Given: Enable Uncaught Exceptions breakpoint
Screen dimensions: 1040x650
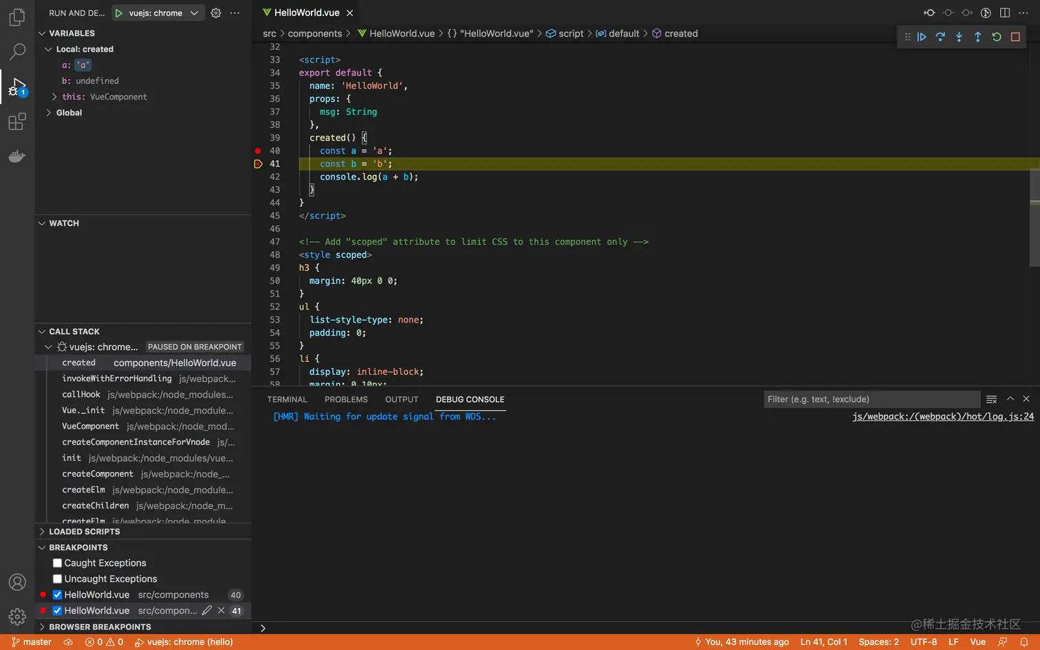Looking at the screenshot, I should tap(58, 579).
